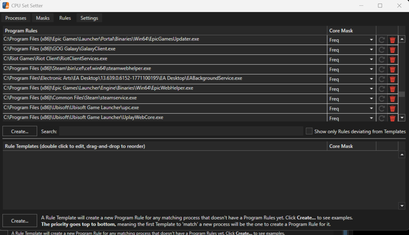
Task: Minimize the CPU Set Setter window
Action: tap(361, 6)
